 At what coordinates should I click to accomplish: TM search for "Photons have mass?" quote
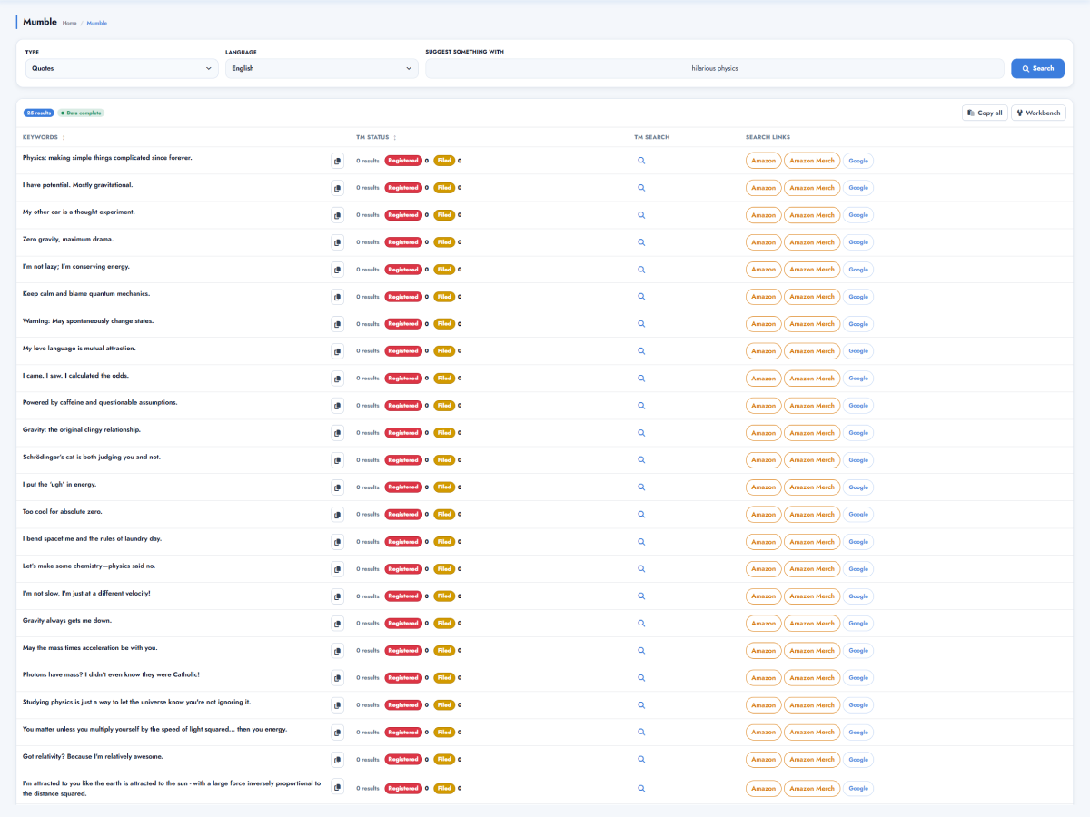641,678
